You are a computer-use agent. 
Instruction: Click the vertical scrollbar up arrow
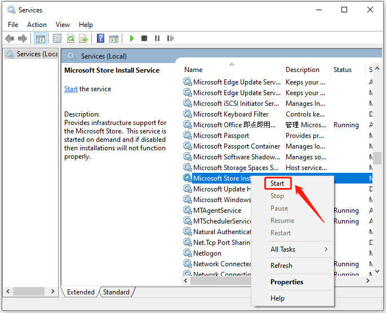pyautogui.click(x=378, y=69)
